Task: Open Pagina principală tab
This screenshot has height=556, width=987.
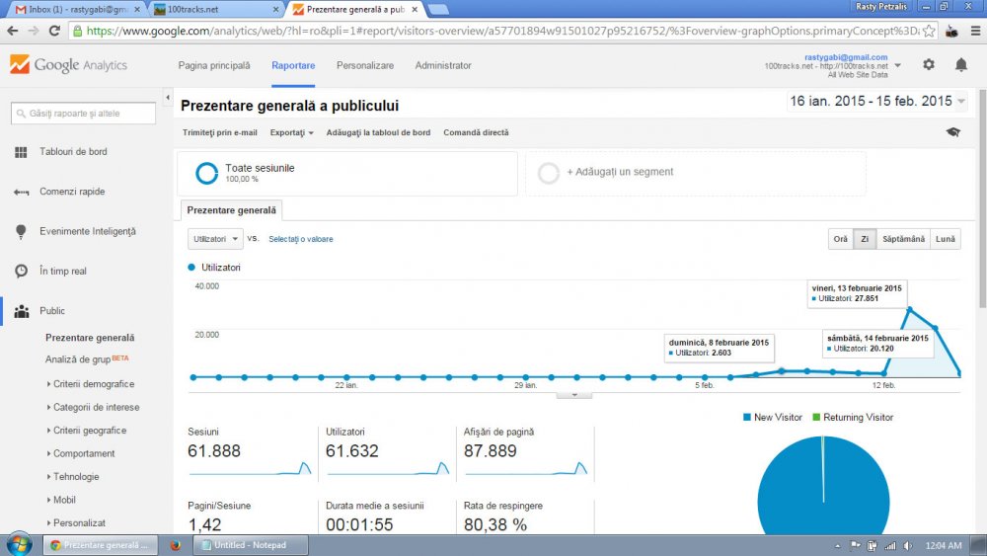Action: (214, 65)
